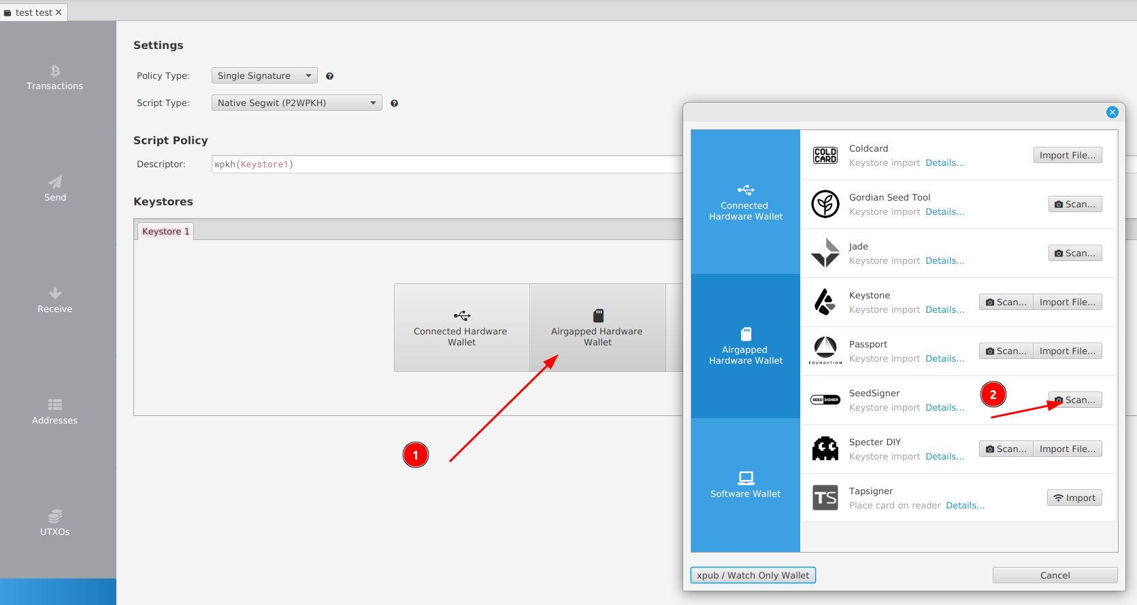Select the 'test test' wallet tab
The width and height of the screenshot is (1137, 605).
click(33, 12)
